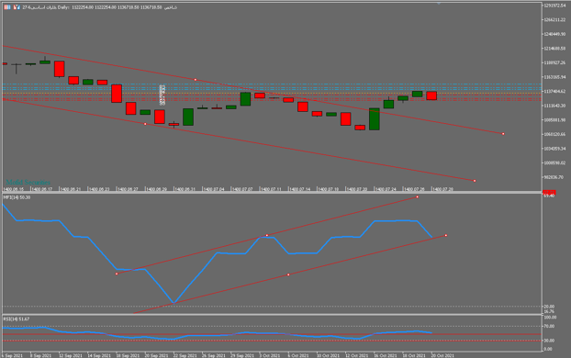The width and height of the screenshot is (571, 358).
Task: Select the right end anchor of the upper MFI trendline
Action: (x=418, y=196)
